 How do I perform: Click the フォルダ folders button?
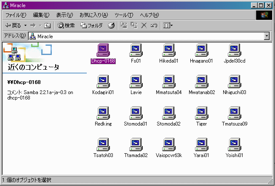coord(91,26)
